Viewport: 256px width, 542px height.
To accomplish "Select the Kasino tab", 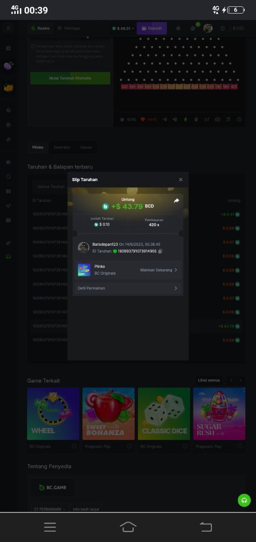I will point(40,28).
